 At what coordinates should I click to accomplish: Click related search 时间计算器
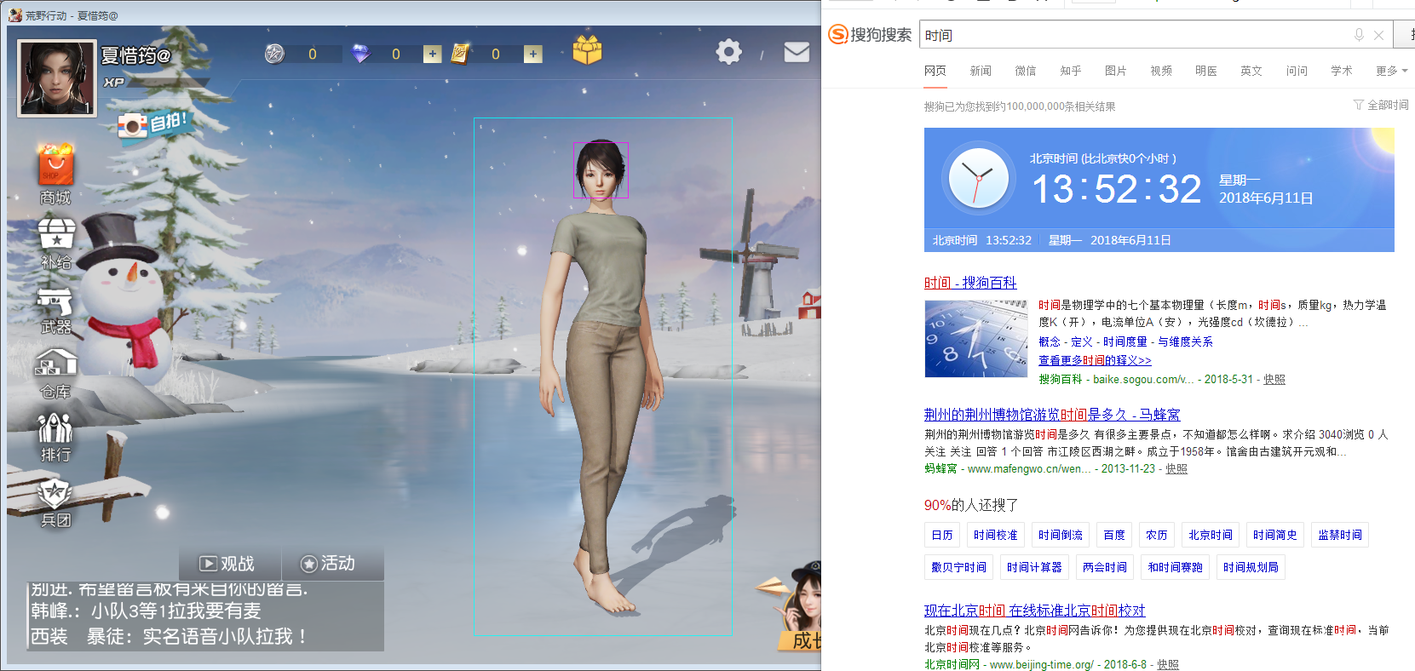tap(1034, 567)
